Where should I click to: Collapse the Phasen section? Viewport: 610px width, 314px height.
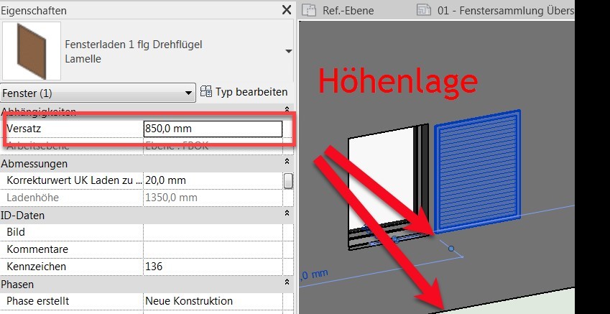tap(287, 284)
